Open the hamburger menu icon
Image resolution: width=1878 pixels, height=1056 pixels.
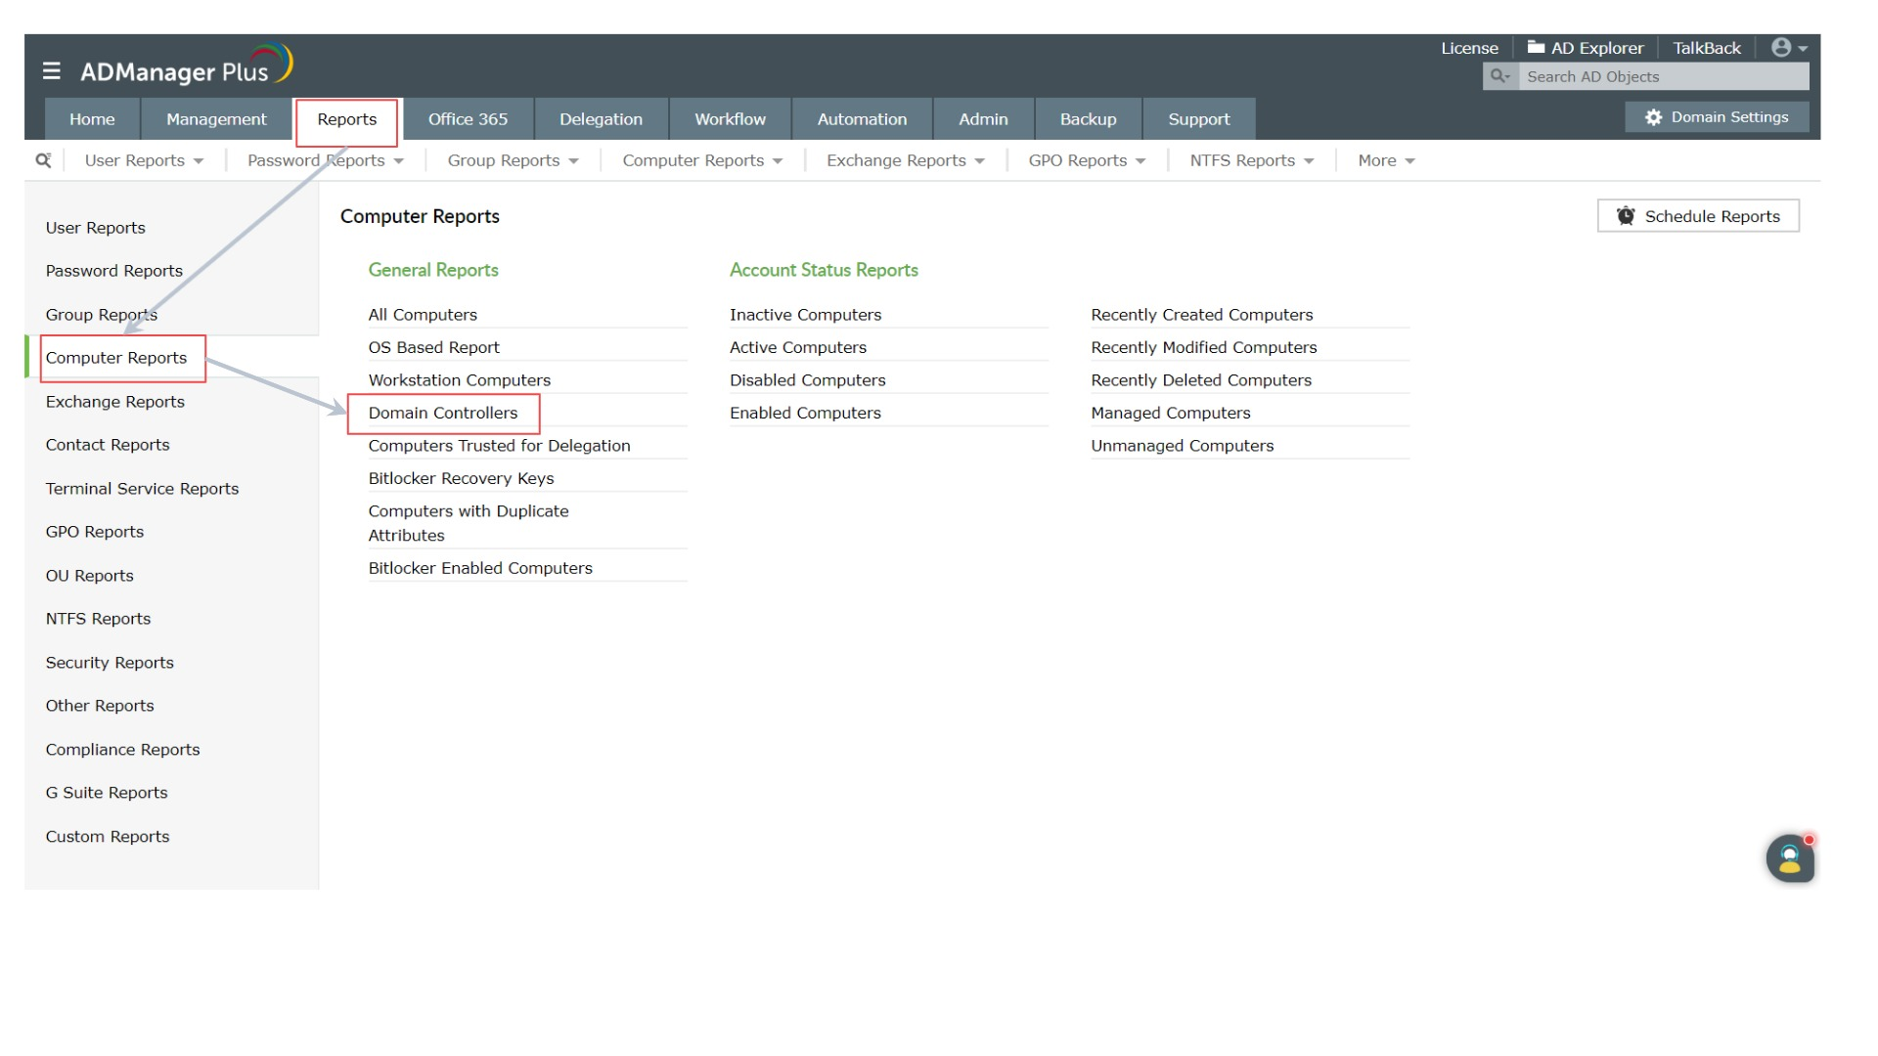(52, 71)
